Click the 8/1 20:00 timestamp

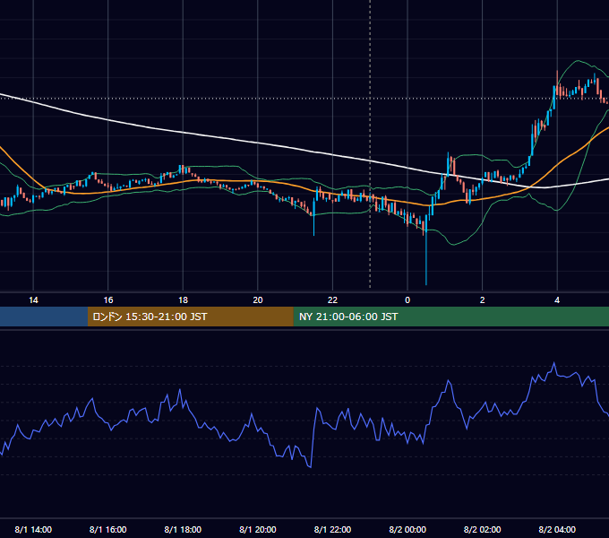[x=258, y=529]
